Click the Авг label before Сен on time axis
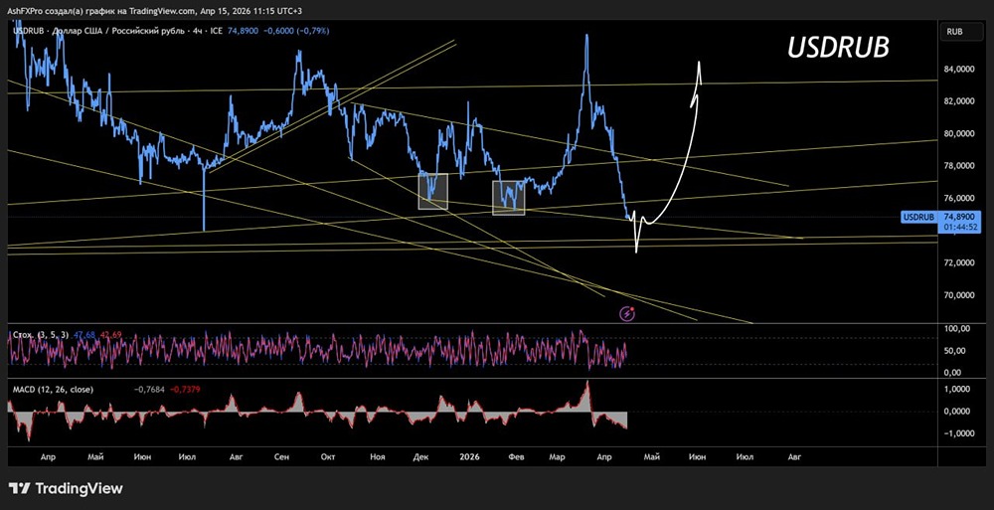This screenshot has width=994, height=510. (236, 456)
